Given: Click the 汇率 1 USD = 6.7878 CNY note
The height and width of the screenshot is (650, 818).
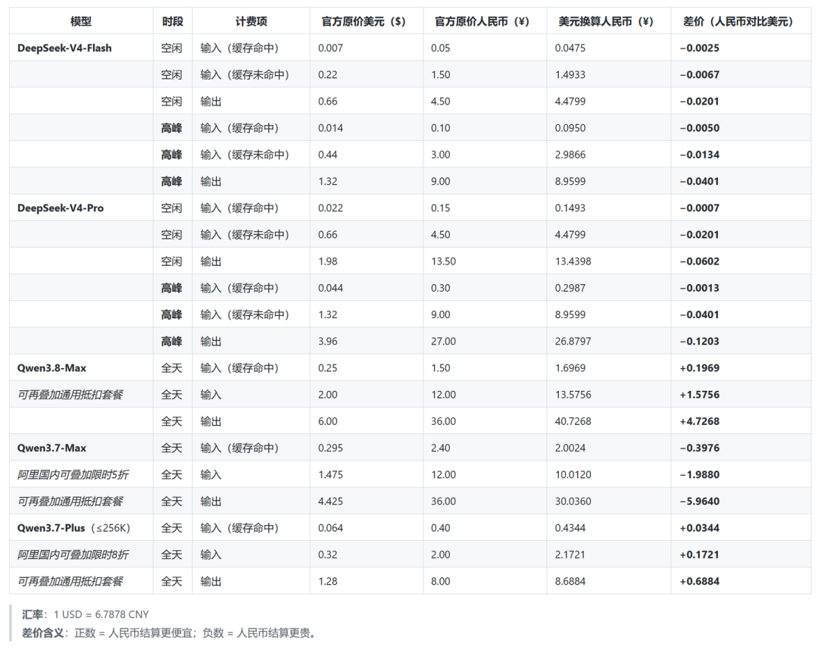Looking at the screenshot, I should coord(86,614).
